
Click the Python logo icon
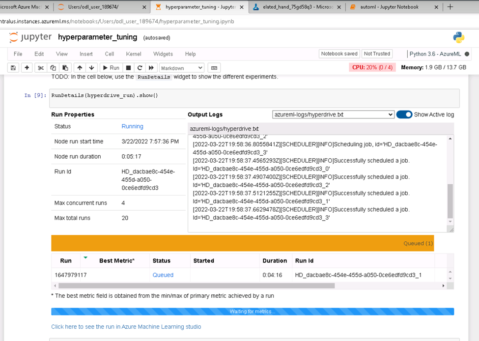coord(458,37)
